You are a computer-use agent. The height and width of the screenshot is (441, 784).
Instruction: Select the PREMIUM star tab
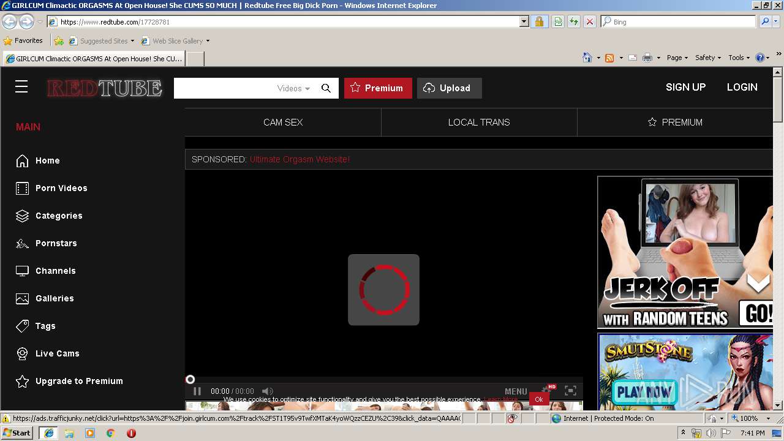tap(675, 123)
